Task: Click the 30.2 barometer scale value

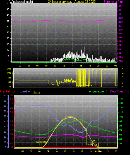Action: pyautogui.click(x=121, y=6)
